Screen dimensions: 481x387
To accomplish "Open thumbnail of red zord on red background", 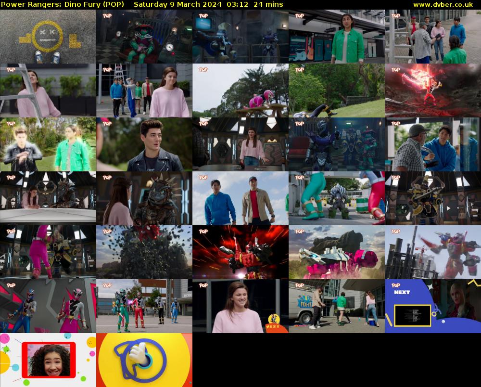I will pos(240,252).
